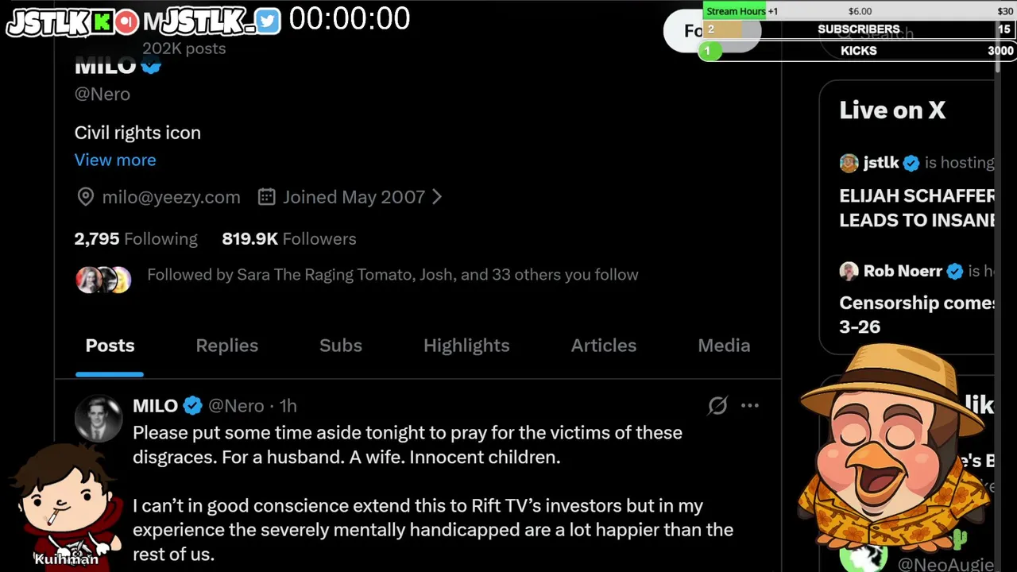
Task: Select the Highlights tab
Action: (x=466, y=346)
